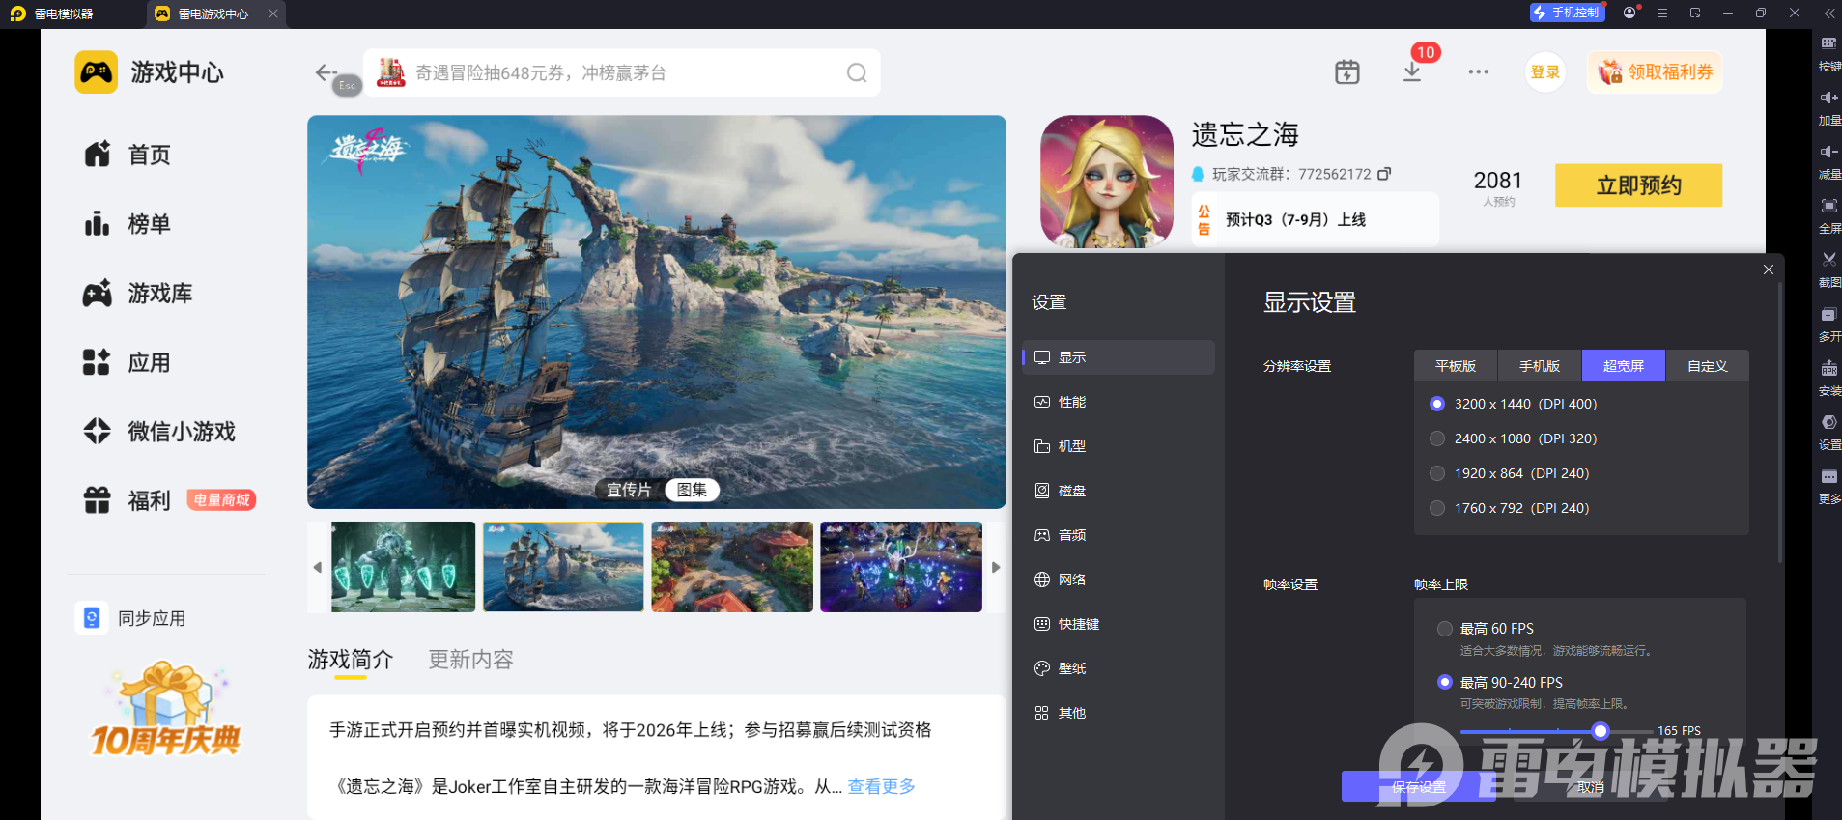Viewport: 1842px width, 820px height.
Task: Click the 遗忘之海 game avatar icon
Action: (x=1107, y=182)
